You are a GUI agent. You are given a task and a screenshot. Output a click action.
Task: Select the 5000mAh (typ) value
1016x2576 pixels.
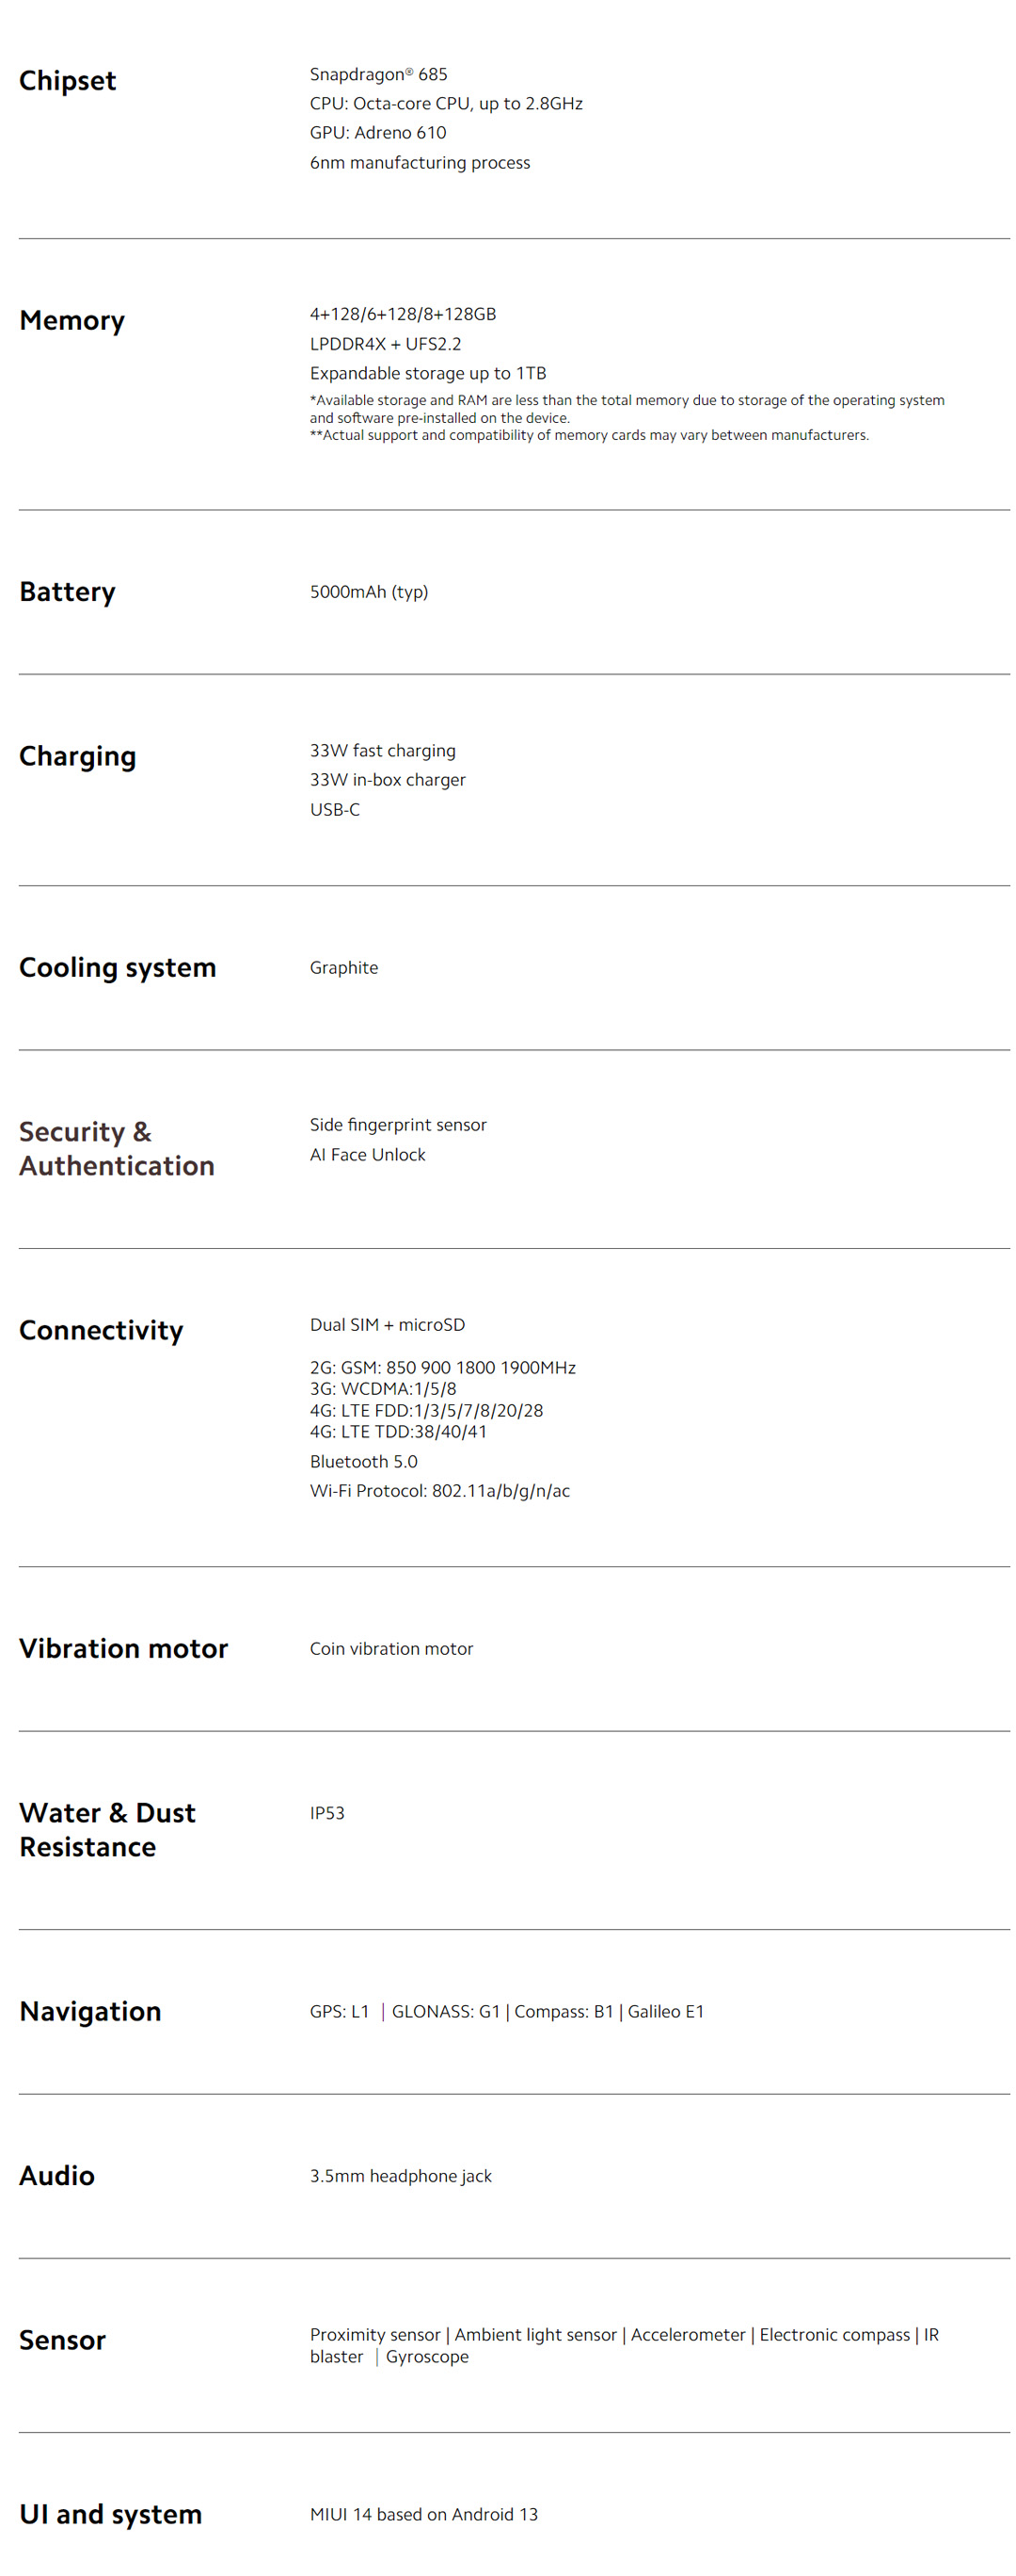(368, 591)
